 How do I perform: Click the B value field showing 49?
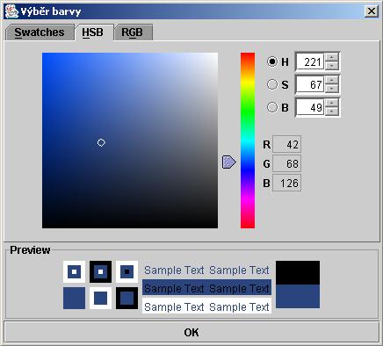[310, 107]
